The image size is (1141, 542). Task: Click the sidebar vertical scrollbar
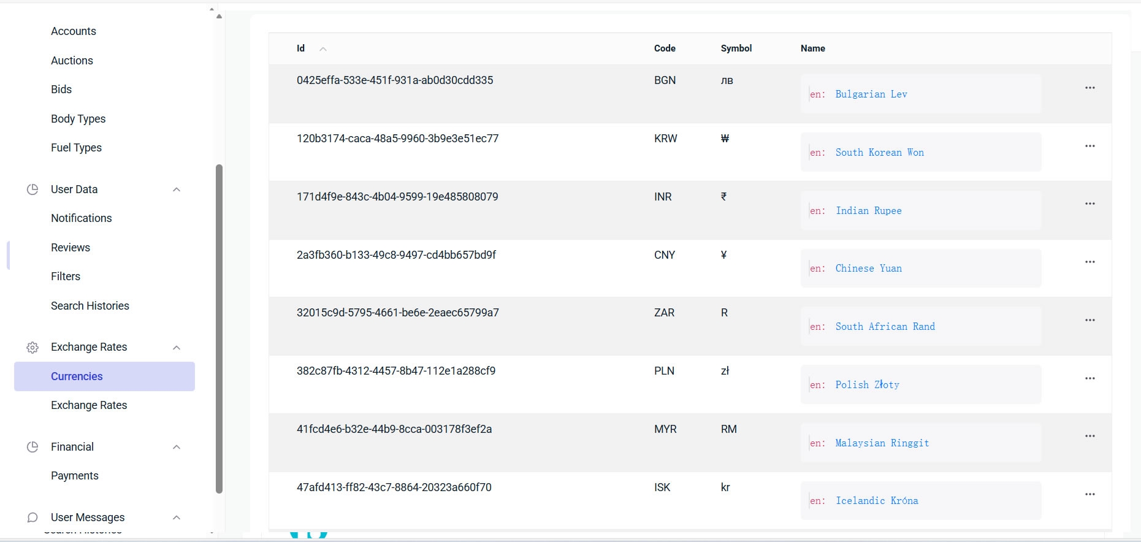coord(219,328)
